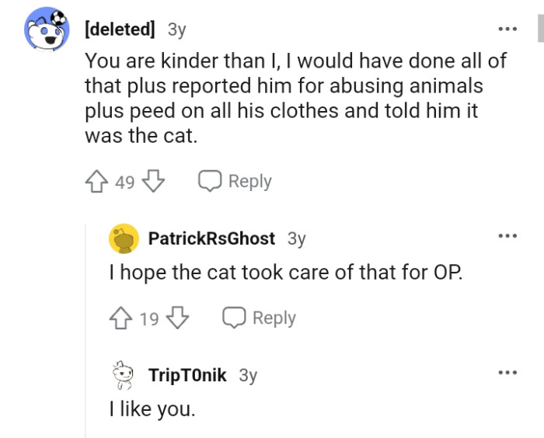Downvote the 49-point comment
544x438 pixels.
point(155,182)
